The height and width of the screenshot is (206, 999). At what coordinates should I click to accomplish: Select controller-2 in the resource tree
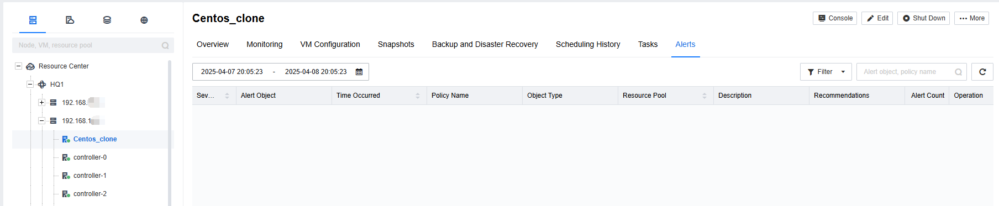[x=90, y=194]
